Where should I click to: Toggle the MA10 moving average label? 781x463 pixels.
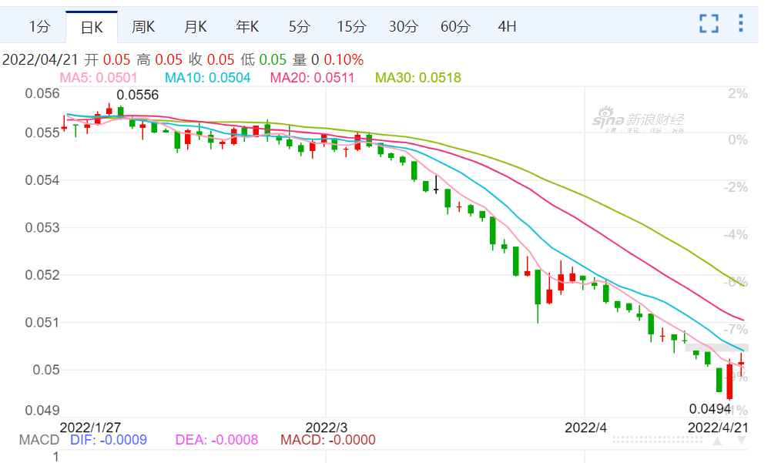click(207, 78)
